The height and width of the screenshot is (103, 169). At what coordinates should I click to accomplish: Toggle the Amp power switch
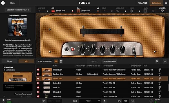coord(73,11)
